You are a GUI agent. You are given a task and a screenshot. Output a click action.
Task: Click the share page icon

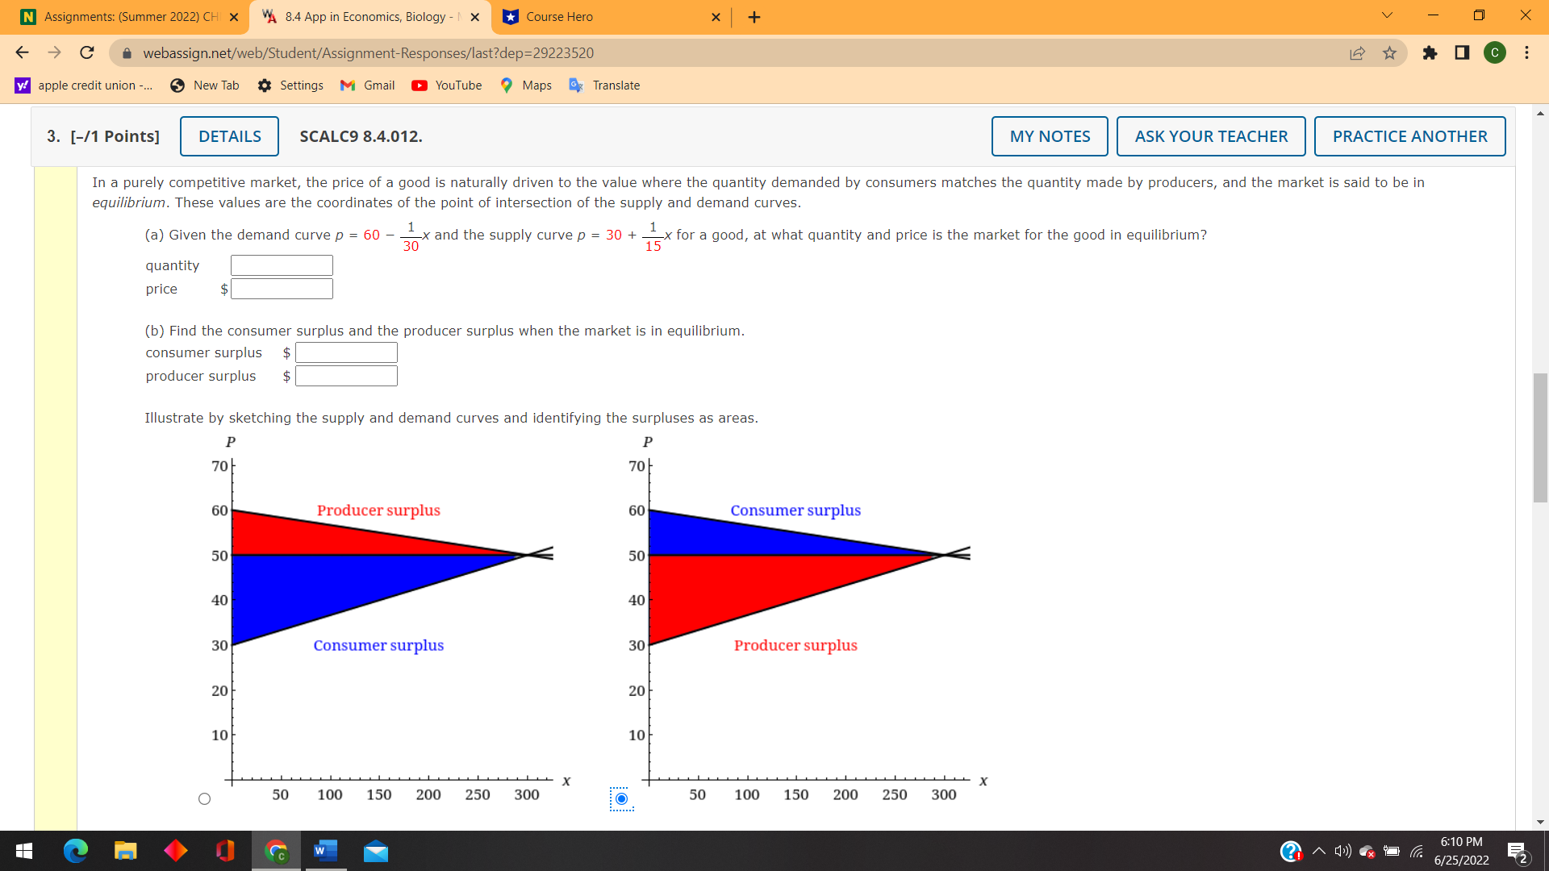pyautogui.click(x=1357, y=53)
